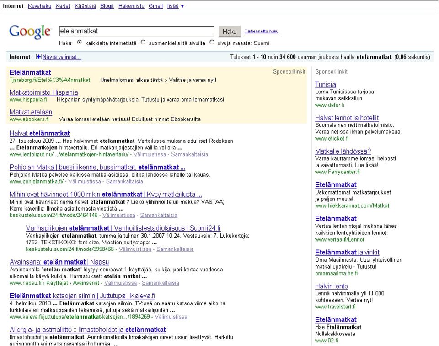
Task: Open 'Etelänmatkat katsojan silmin' Kaleva result
Action: tap(82, 296)
